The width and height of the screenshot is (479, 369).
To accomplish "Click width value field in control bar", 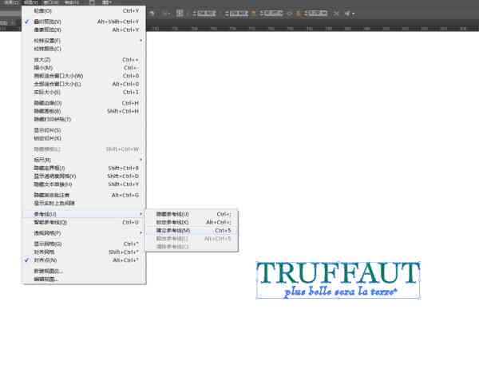I will (273, 14).
